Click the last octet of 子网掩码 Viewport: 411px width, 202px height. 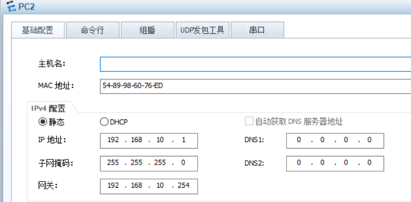(x=183, y=163)
